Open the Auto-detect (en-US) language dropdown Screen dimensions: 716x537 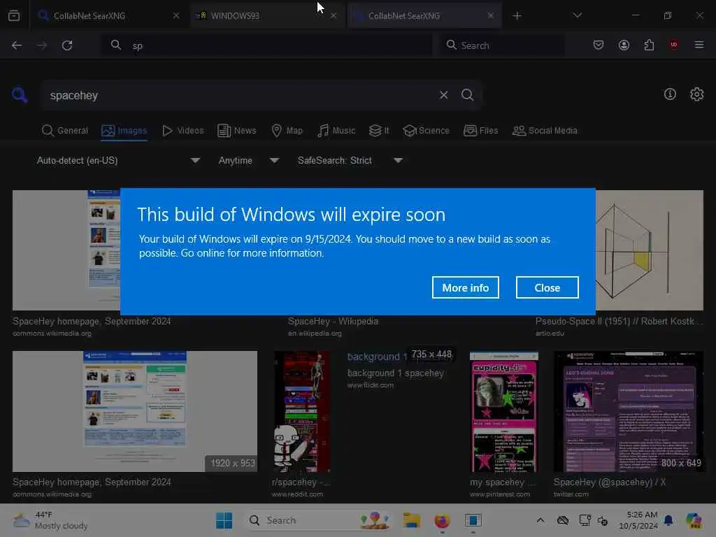tap(118, 160)
